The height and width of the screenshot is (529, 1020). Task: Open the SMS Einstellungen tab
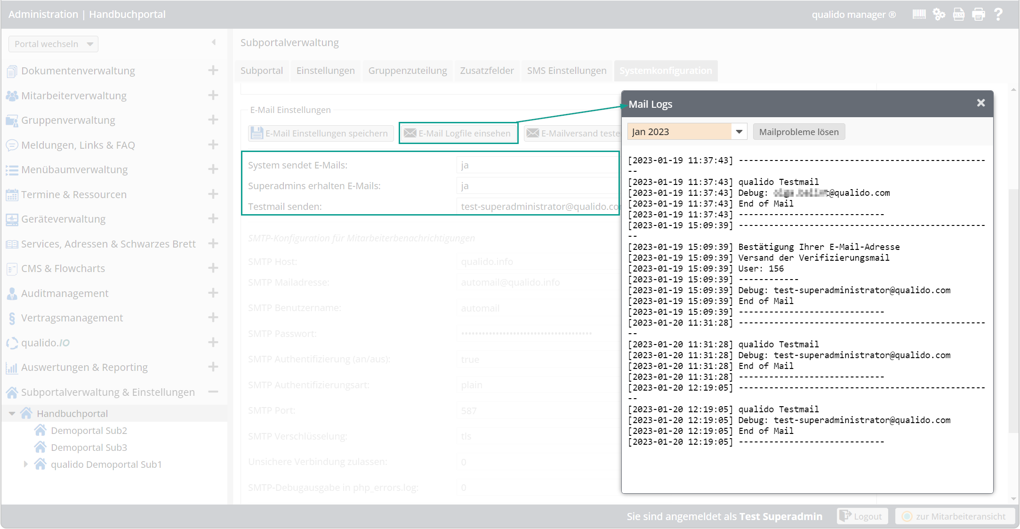tap(567, 71)
